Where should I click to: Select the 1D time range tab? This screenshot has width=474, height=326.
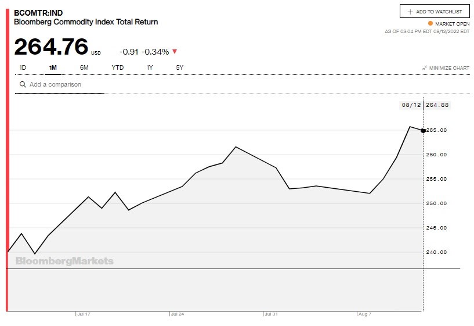click(23, 67)
